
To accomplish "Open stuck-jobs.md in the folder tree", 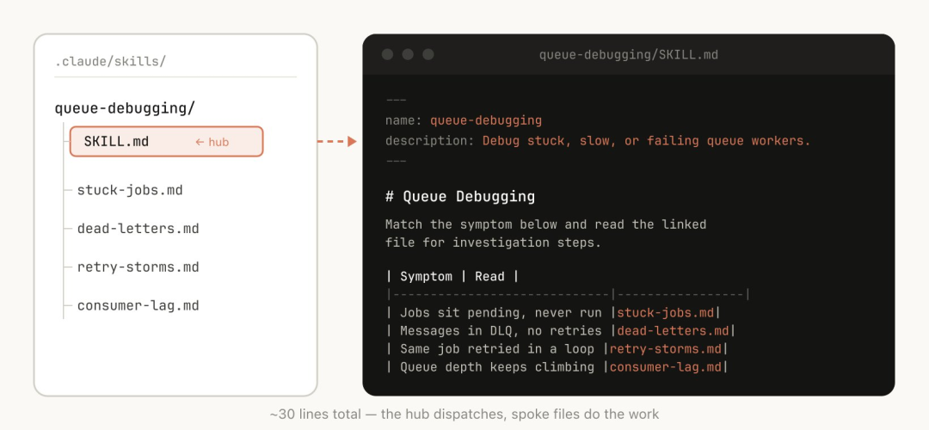I will pyautogui.click(x=130, y=190).
